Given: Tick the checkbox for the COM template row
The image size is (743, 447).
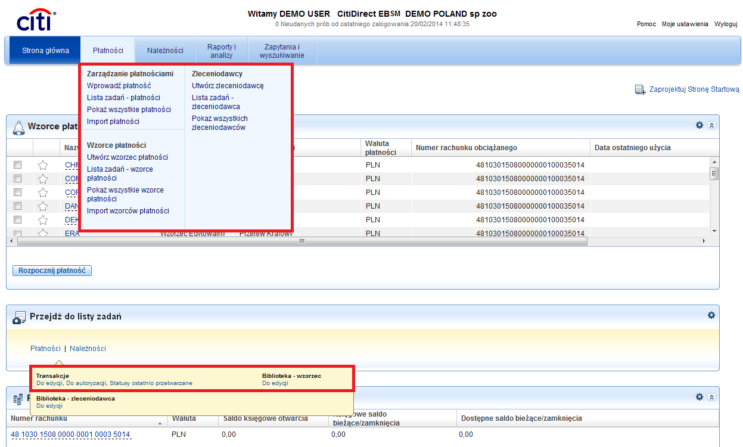Looking at the screenshot, I should pyautogui.click(x=17, y=178).
